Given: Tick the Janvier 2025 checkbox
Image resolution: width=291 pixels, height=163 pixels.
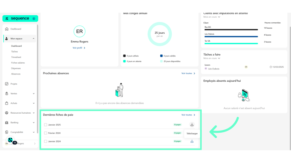Looking at the screenshot, I should point(46,125).
